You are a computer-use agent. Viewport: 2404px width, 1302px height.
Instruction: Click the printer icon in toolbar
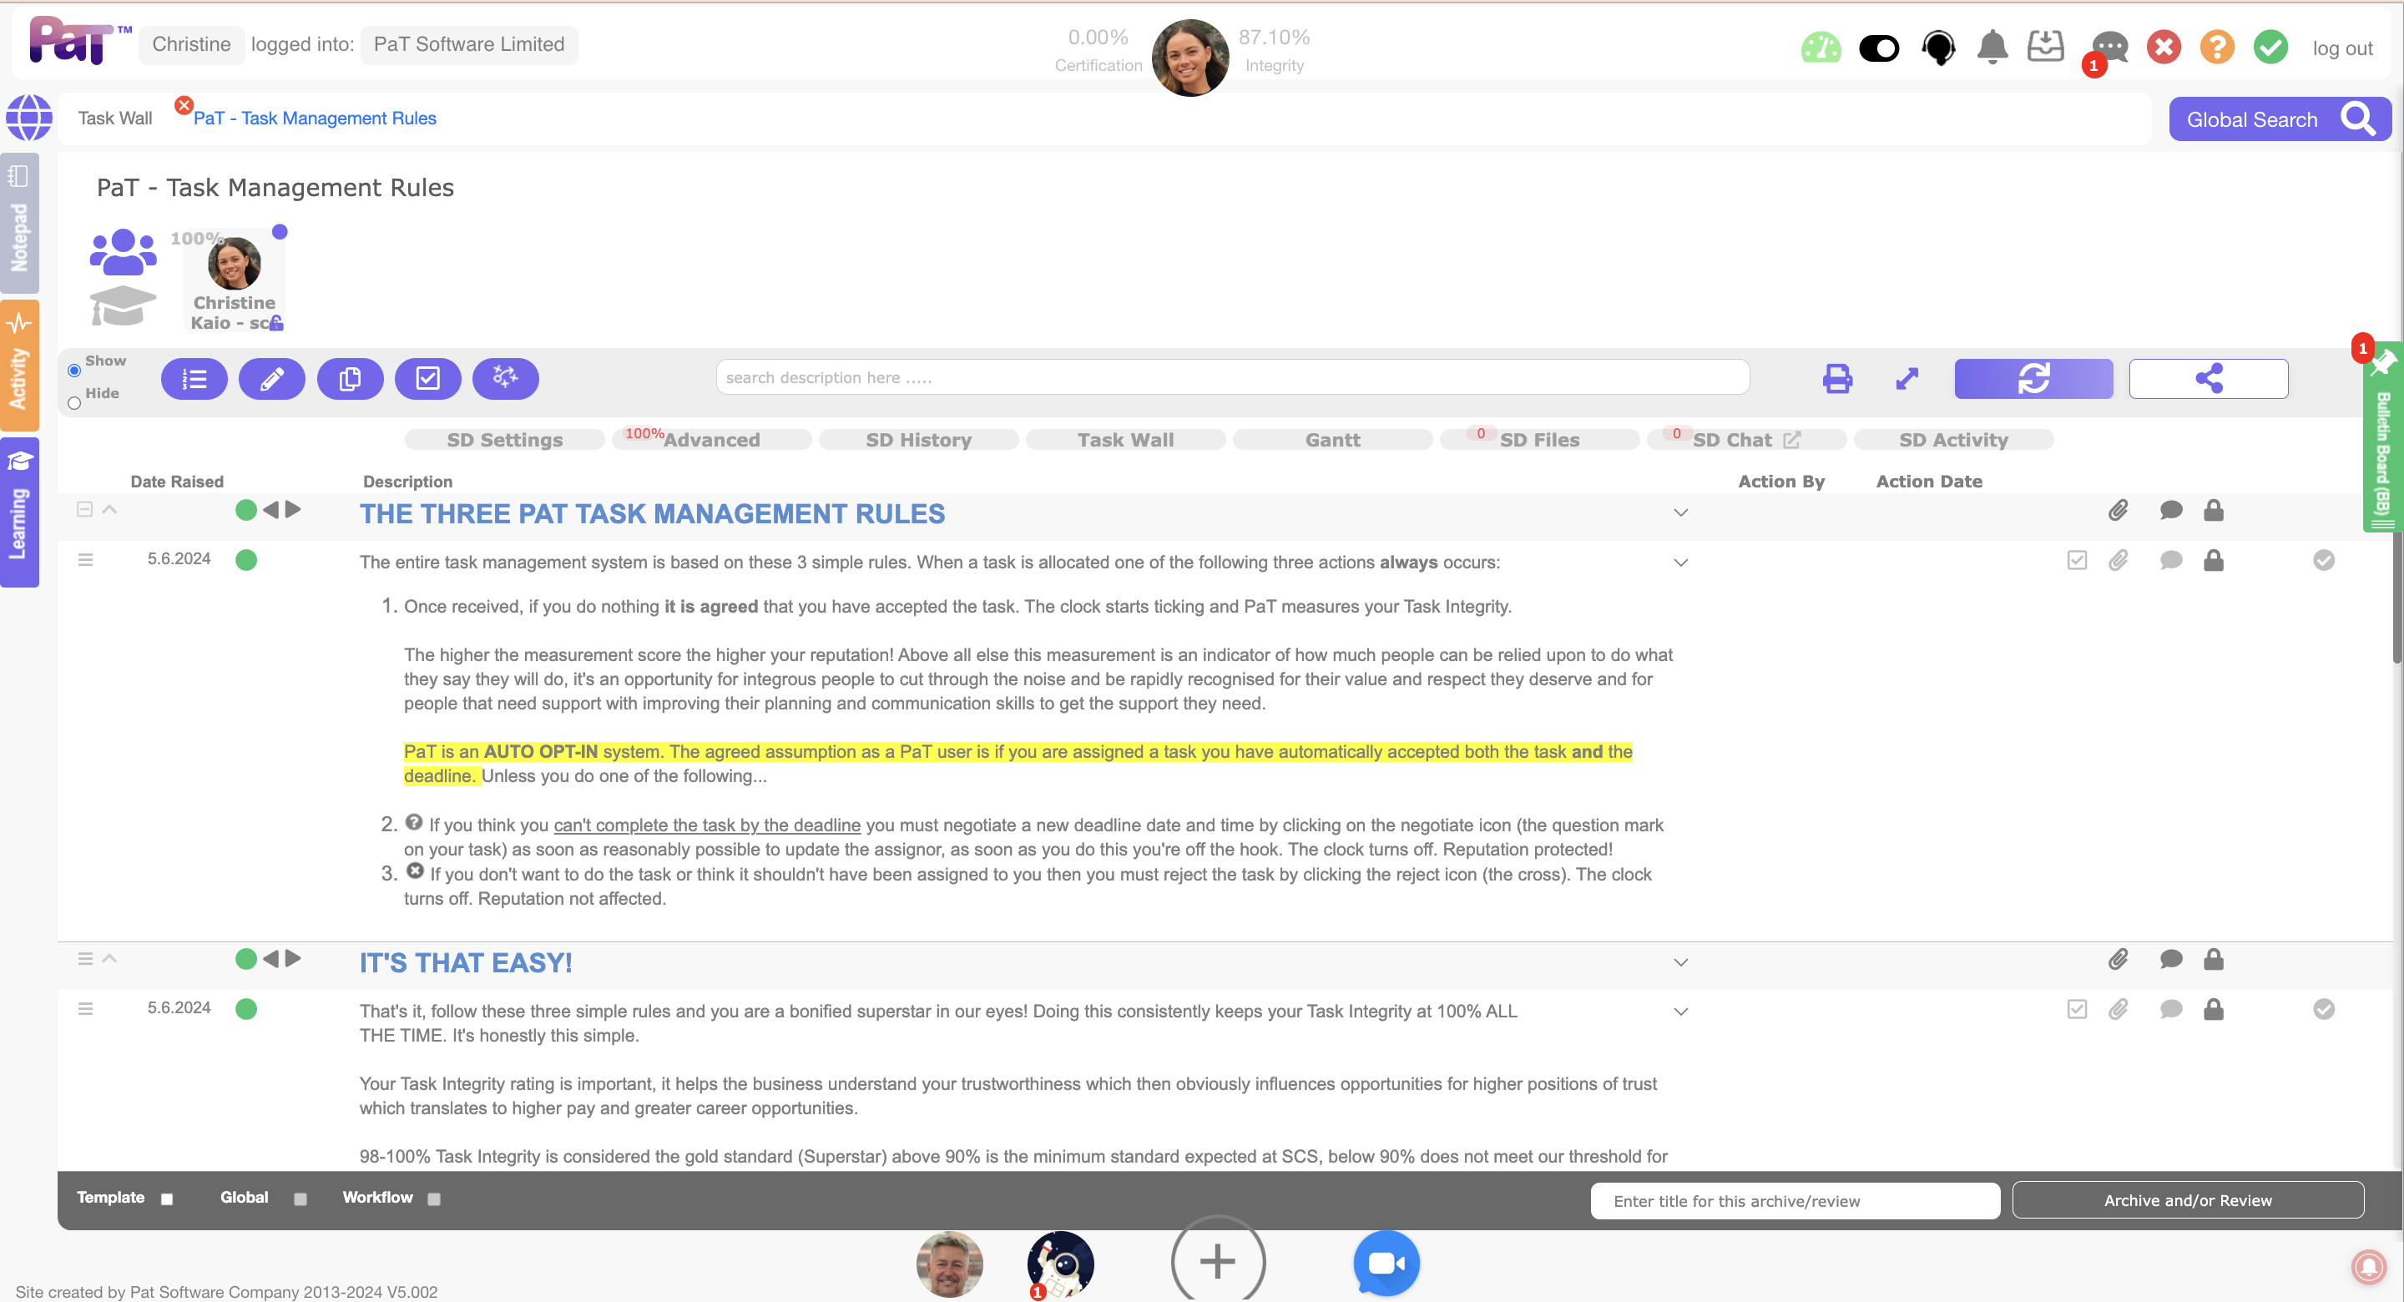coord(1836,378)
